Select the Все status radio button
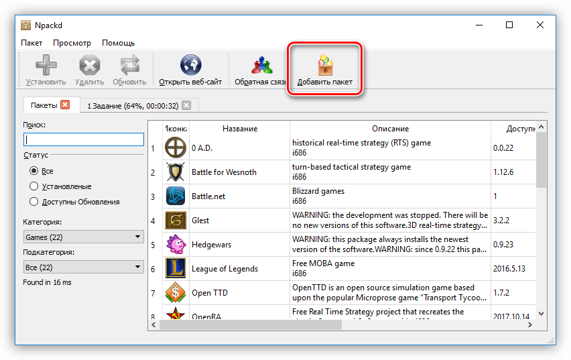The width and height of the screenshot is (571, 360). (34, 171)
